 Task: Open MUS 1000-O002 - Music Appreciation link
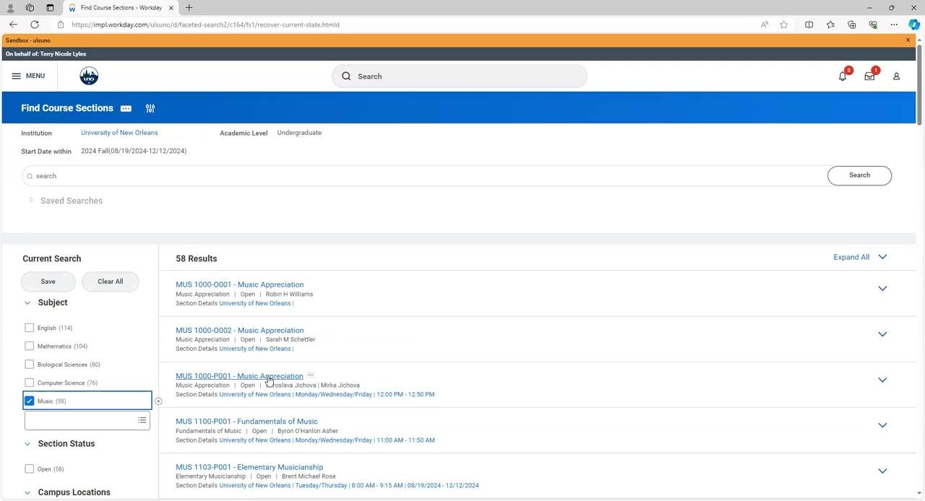239,330
